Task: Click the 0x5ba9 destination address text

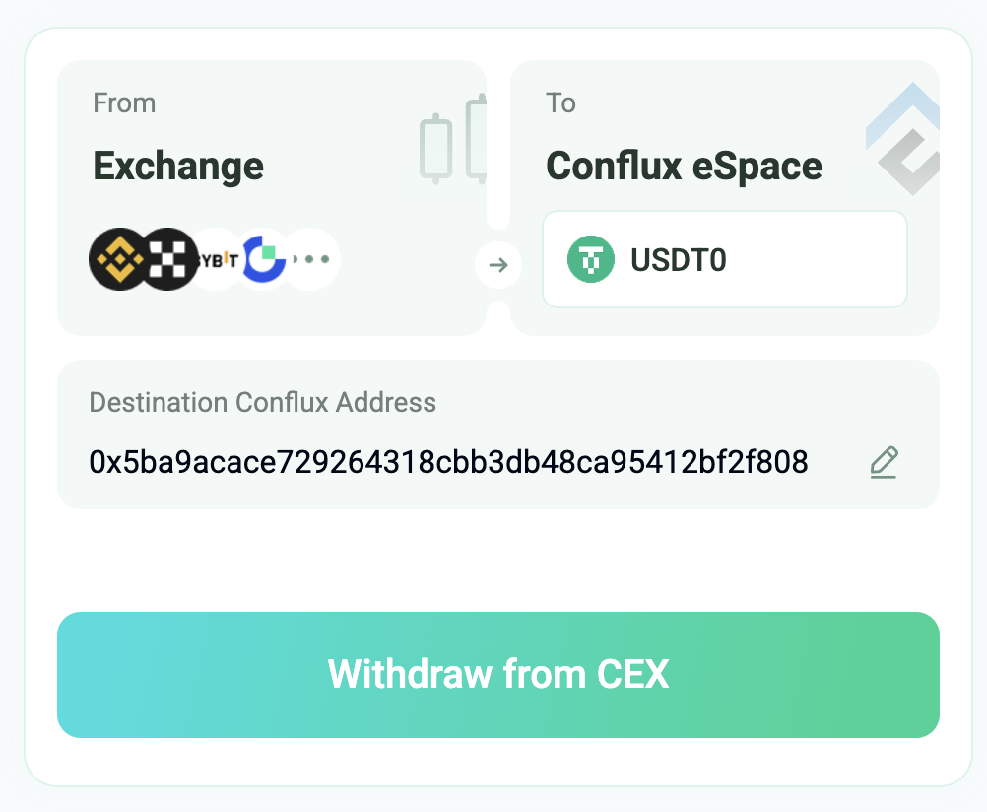Action: coord(448,462)
